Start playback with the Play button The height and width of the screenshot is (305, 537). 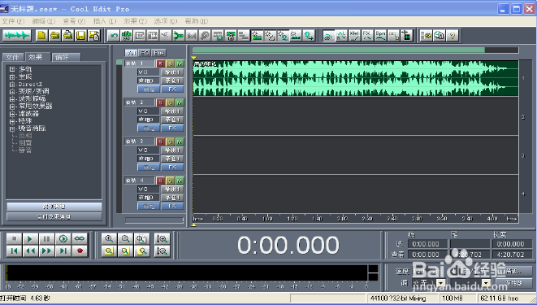30,238
